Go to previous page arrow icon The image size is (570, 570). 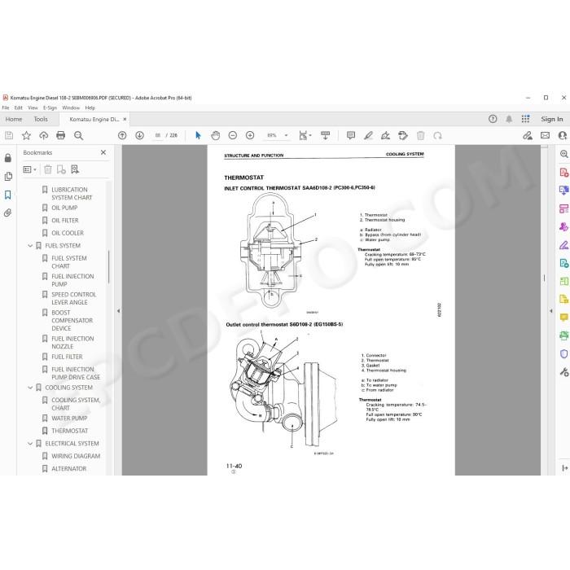[x=122, y=136]
